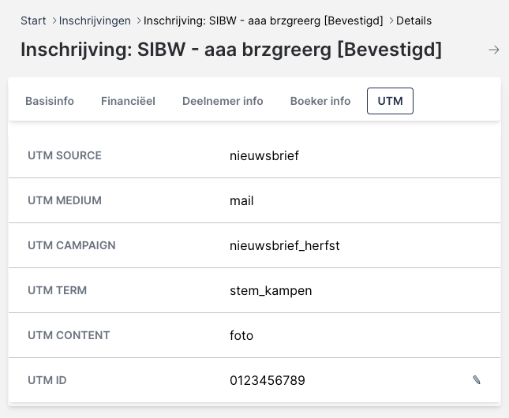
Task: Go to Start in the breadcrumb
Action: (x=33, y=21)
